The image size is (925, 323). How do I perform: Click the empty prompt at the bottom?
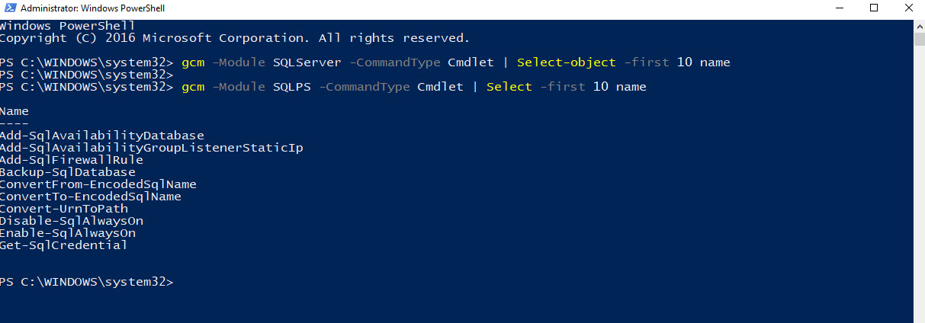pos(87,282)
